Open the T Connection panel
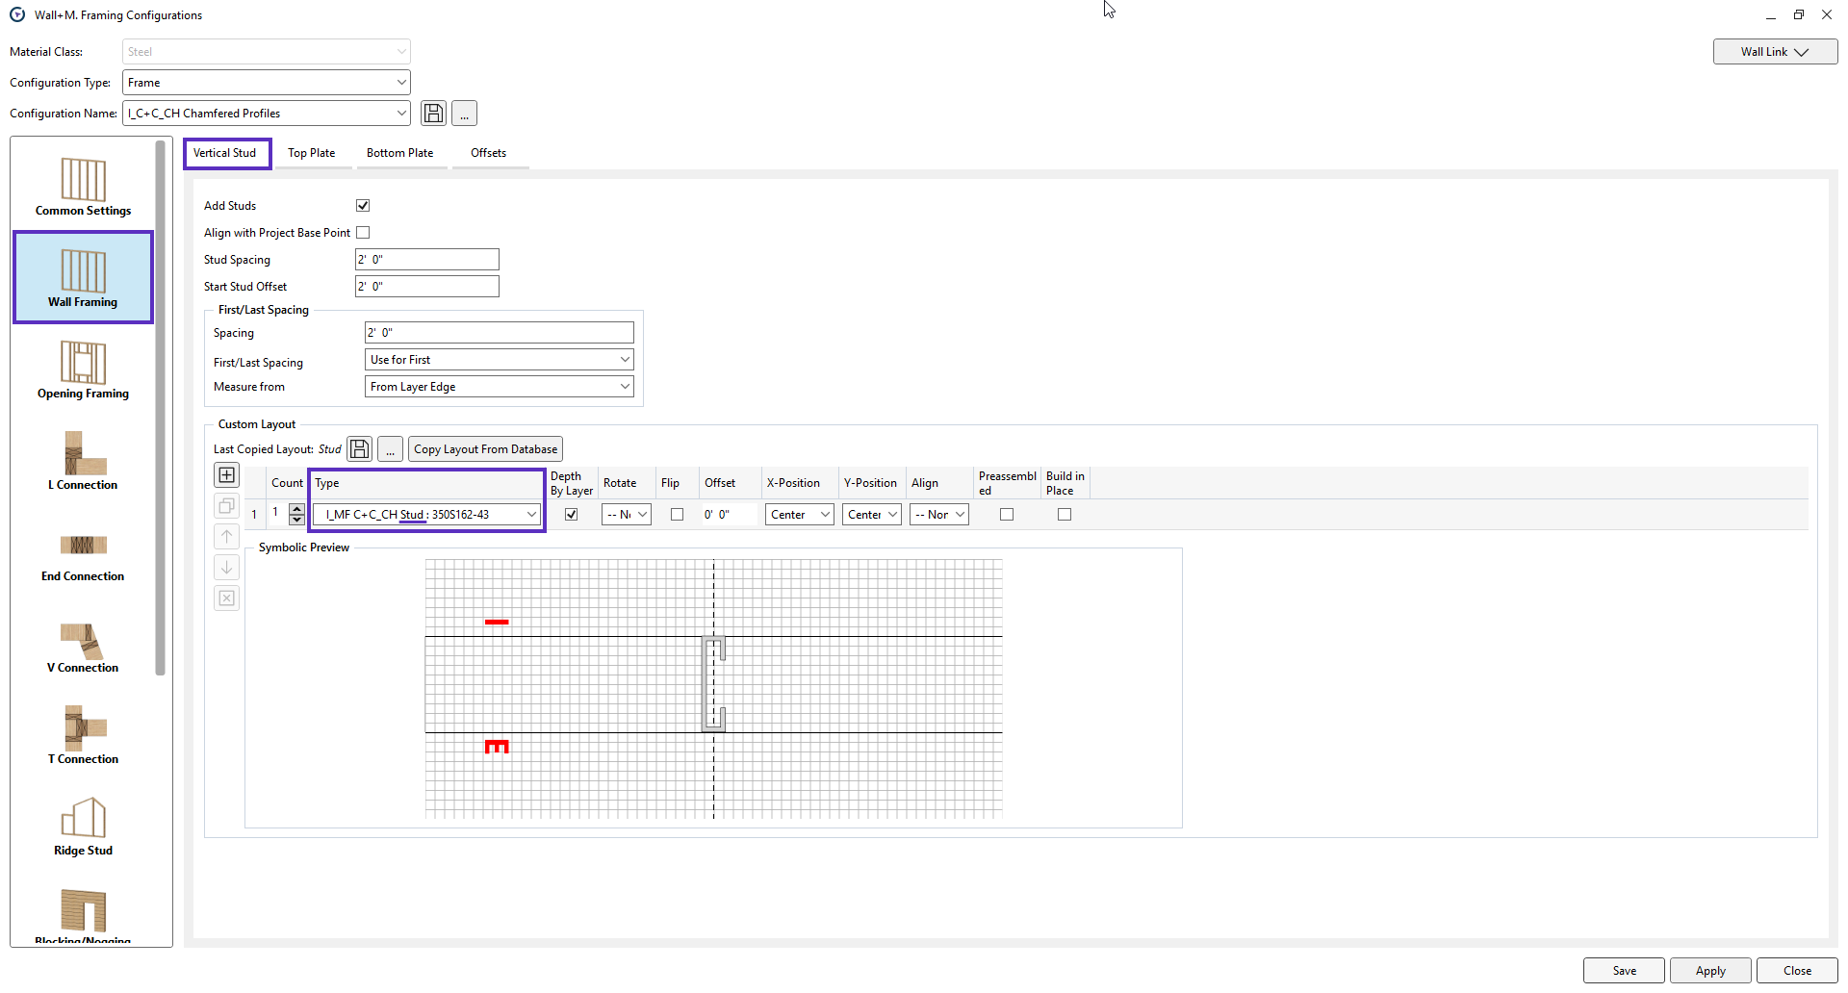 click(83, 736)
